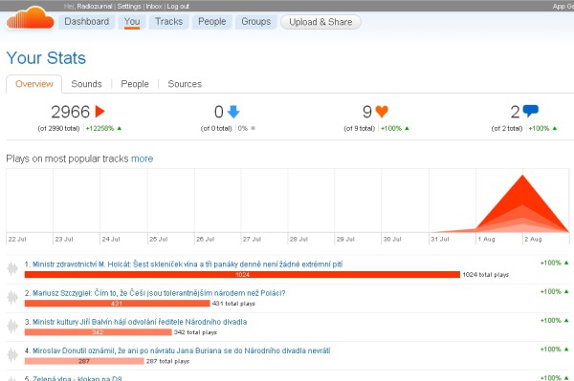
Task: Open the Settings link in header
Action: pyautogui.click(x=129, y=7)
